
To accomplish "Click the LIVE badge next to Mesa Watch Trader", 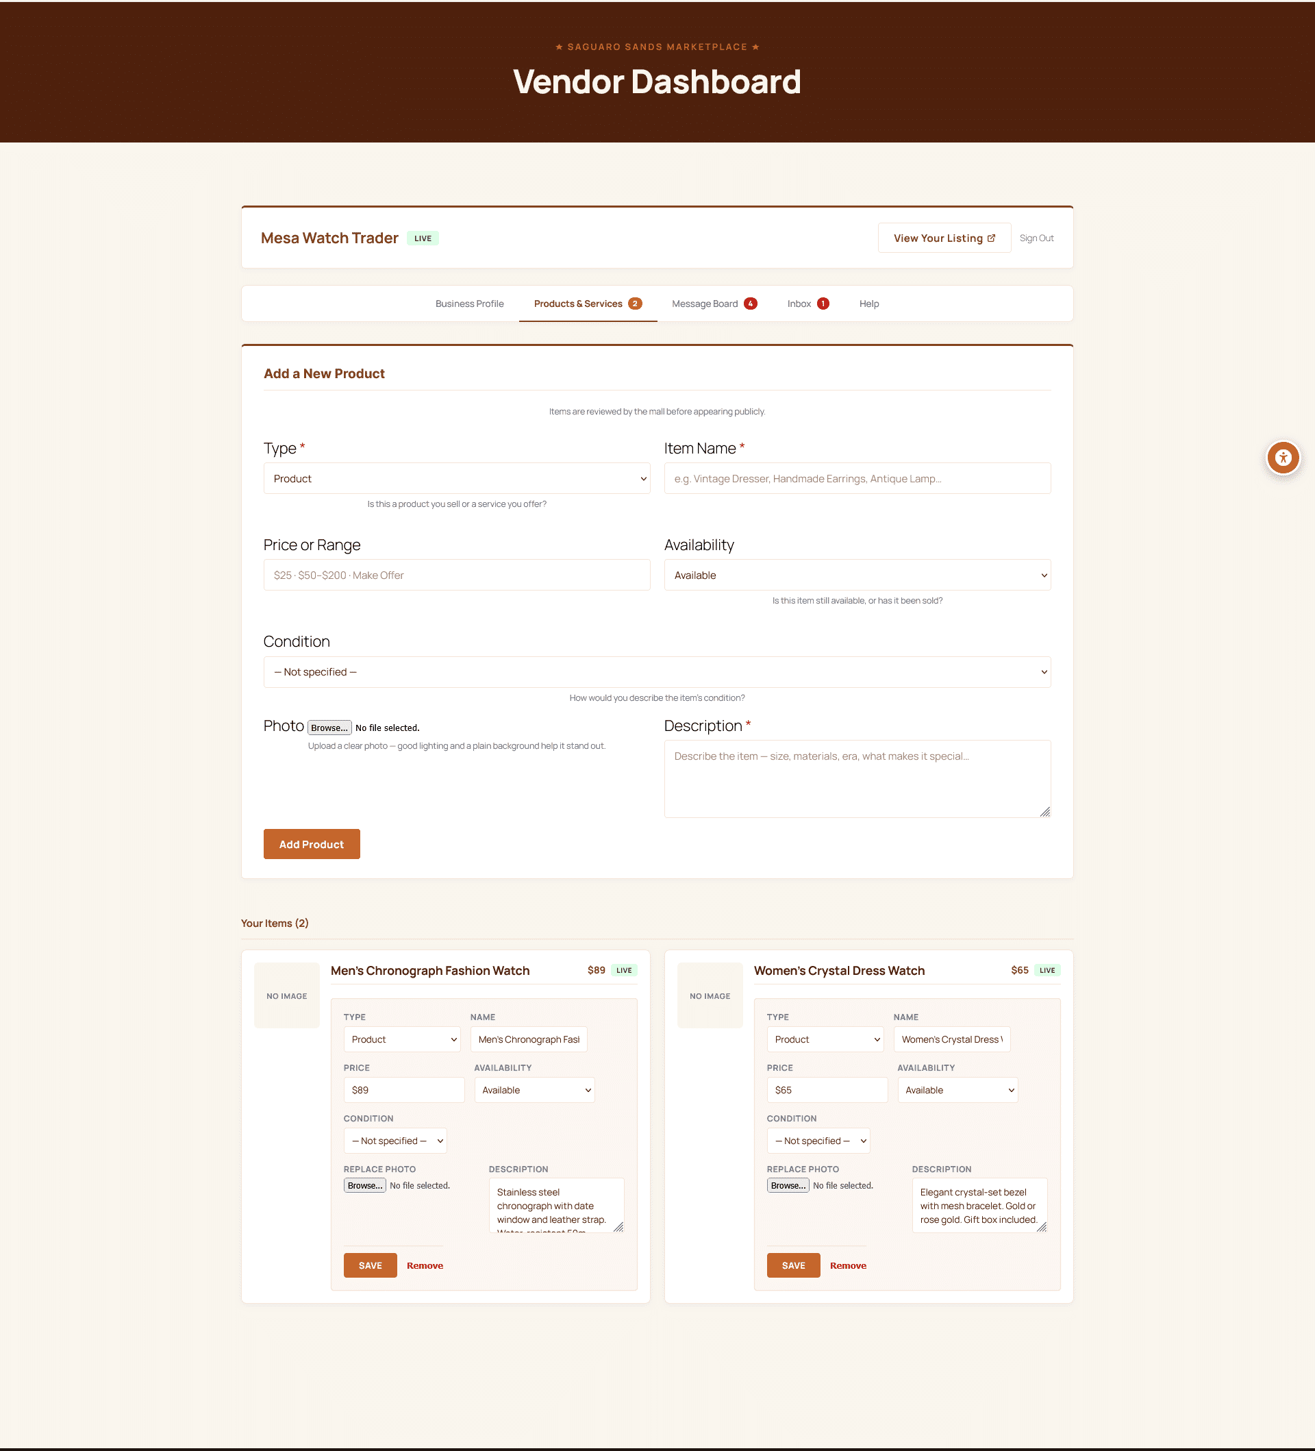I will 423,238.
